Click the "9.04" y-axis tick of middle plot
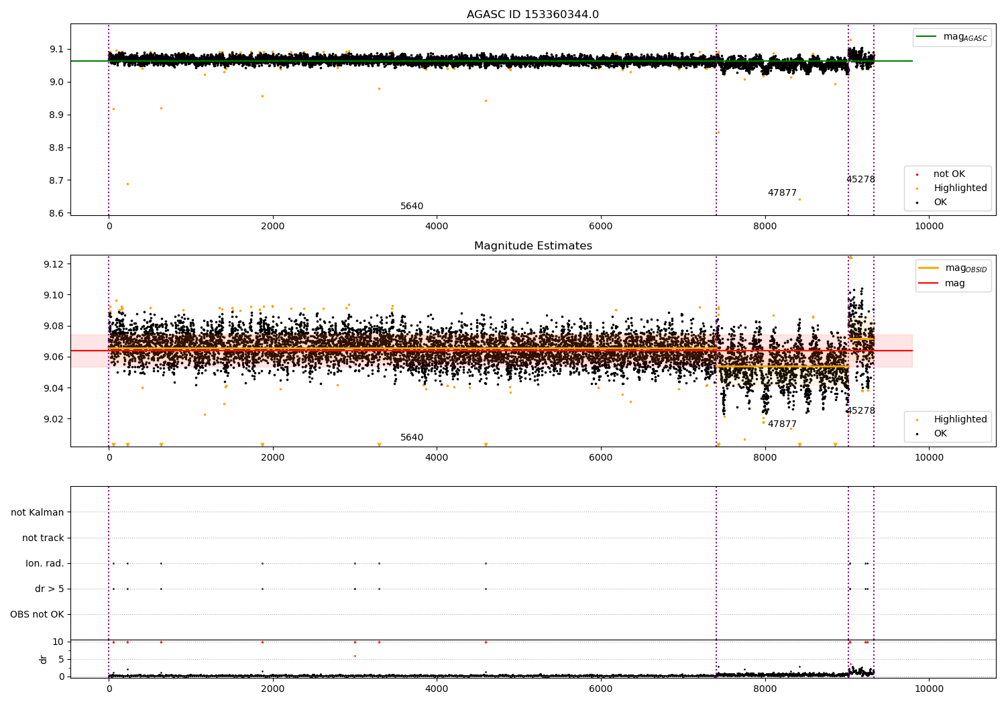 pyautogui.click(x=54, y=389)
